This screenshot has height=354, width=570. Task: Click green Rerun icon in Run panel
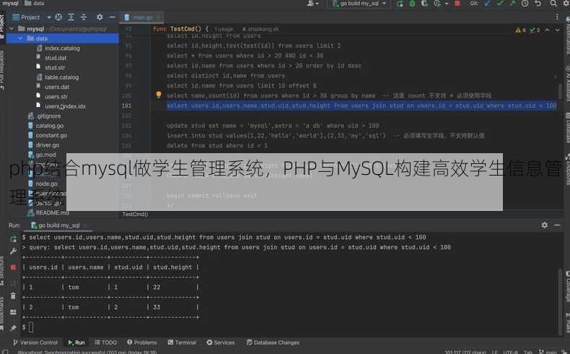pyautogui.click(x=14, y=239)
